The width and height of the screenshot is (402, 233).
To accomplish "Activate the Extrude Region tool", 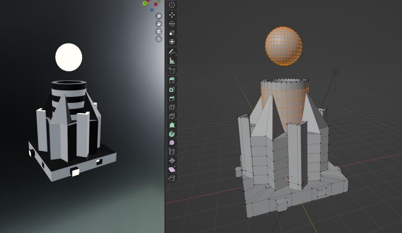I will (x=172, y=80).
